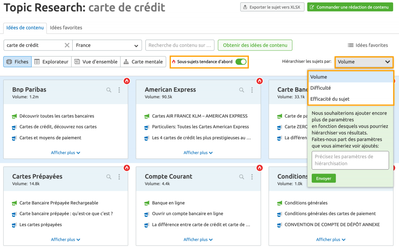
Task: Select the Vue d'ensemble view
Action: [96, 62]
